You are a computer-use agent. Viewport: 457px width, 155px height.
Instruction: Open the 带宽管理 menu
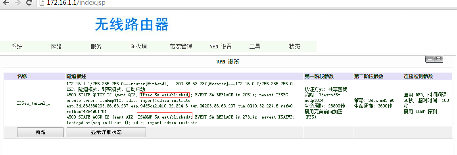point(181,47)
